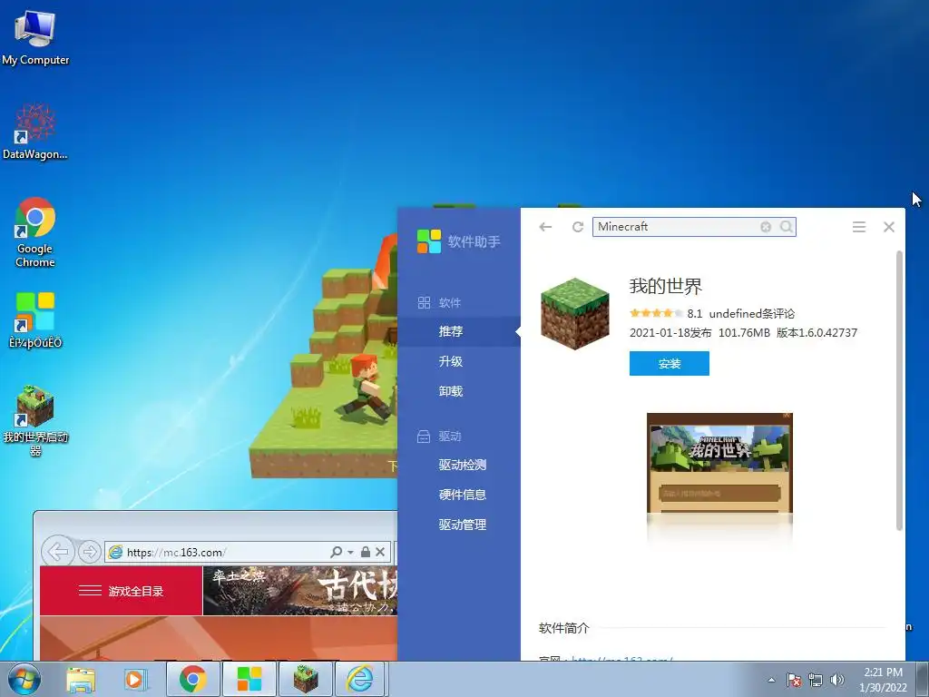This screenshot has height=697, width=929.
Task: Click the blue 安装 install button
Action: click(x=669, y=363)
